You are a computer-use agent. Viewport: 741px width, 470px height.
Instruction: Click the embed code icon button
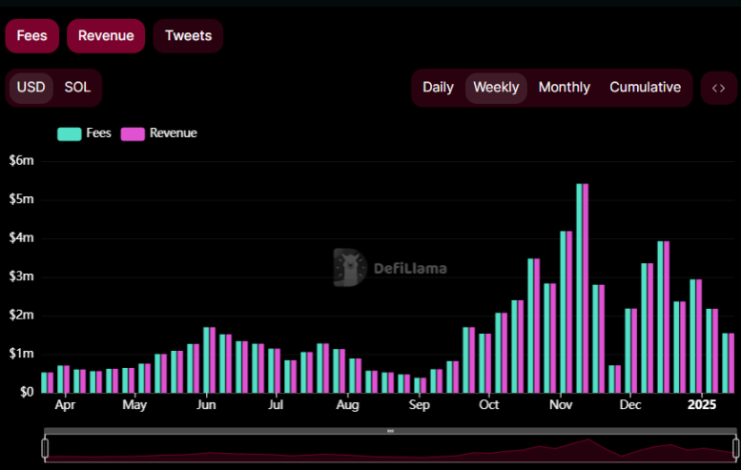click(718, 88)
